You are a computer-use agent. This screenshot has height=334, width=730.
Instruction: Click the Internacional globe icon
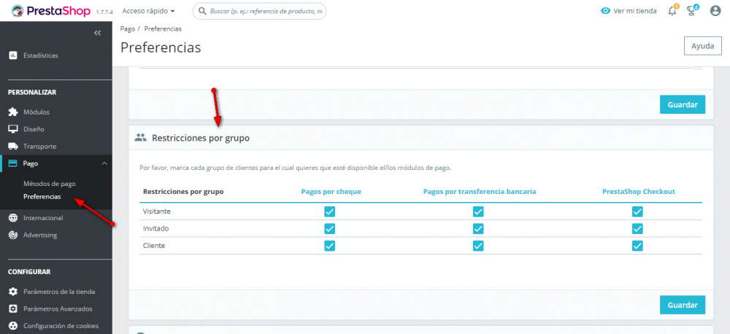[12, 218]
